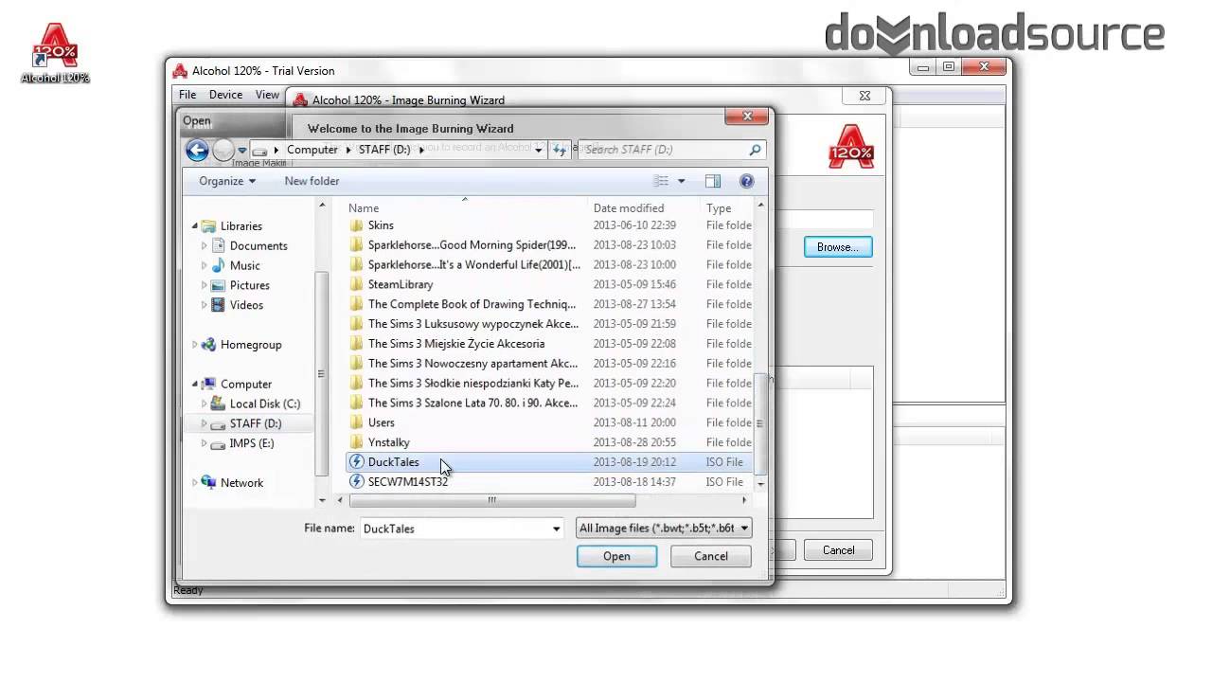
Task: Click the file list horizontal scrollbar
Action: tap(491, 500)
